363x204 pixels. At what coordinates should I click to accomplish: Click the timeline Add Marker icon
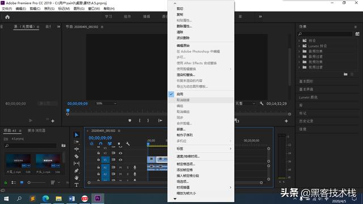(119, 143)
